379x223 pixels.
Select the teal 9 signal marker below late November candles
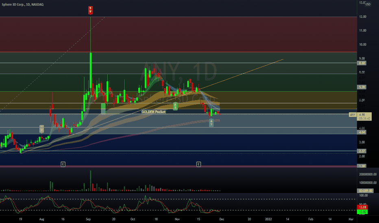click(x=211, y=122)
